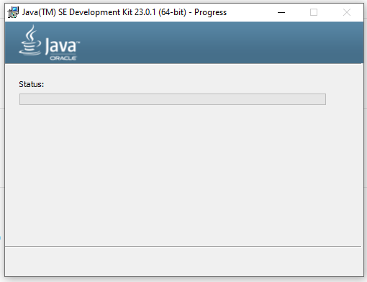Minimize the JDK installer window

click(x=281, y=12)
